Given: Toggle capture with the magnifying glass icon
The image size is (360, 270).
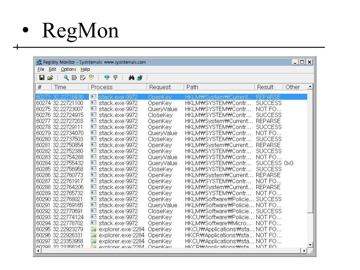Looking at the screenshot, I should (66, 78).
